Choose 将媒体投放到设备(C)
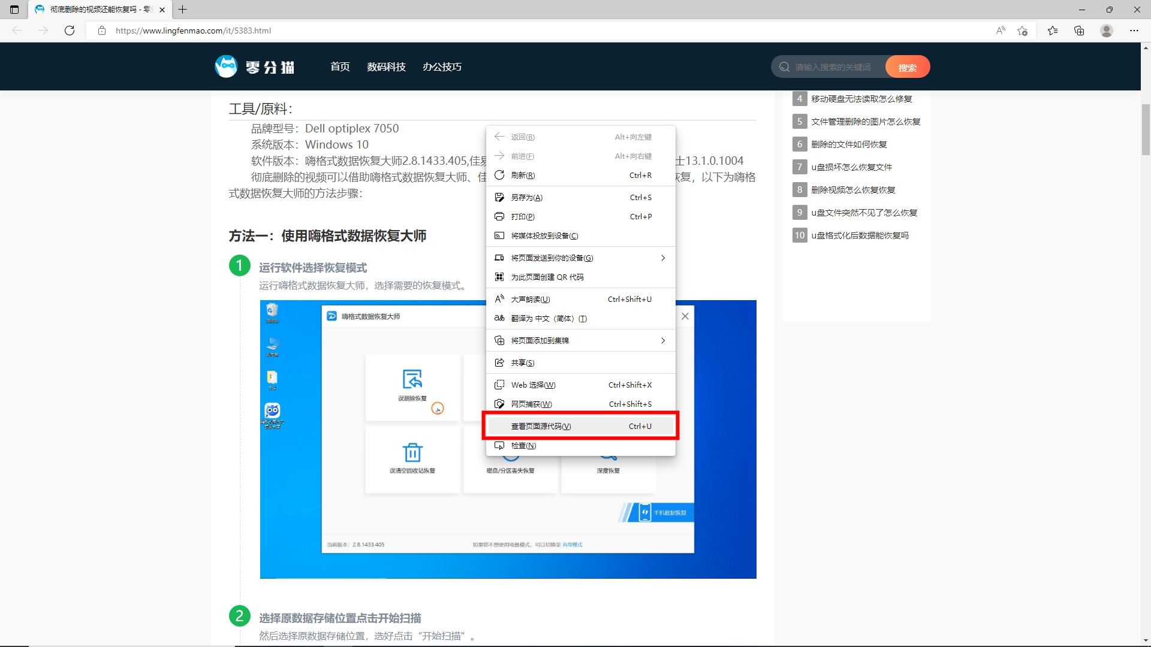 coord(580,236)
